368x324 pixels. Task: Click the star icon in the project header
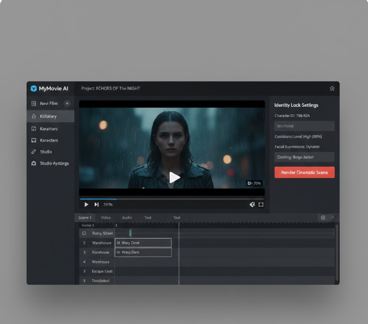(x=332, y=89)
